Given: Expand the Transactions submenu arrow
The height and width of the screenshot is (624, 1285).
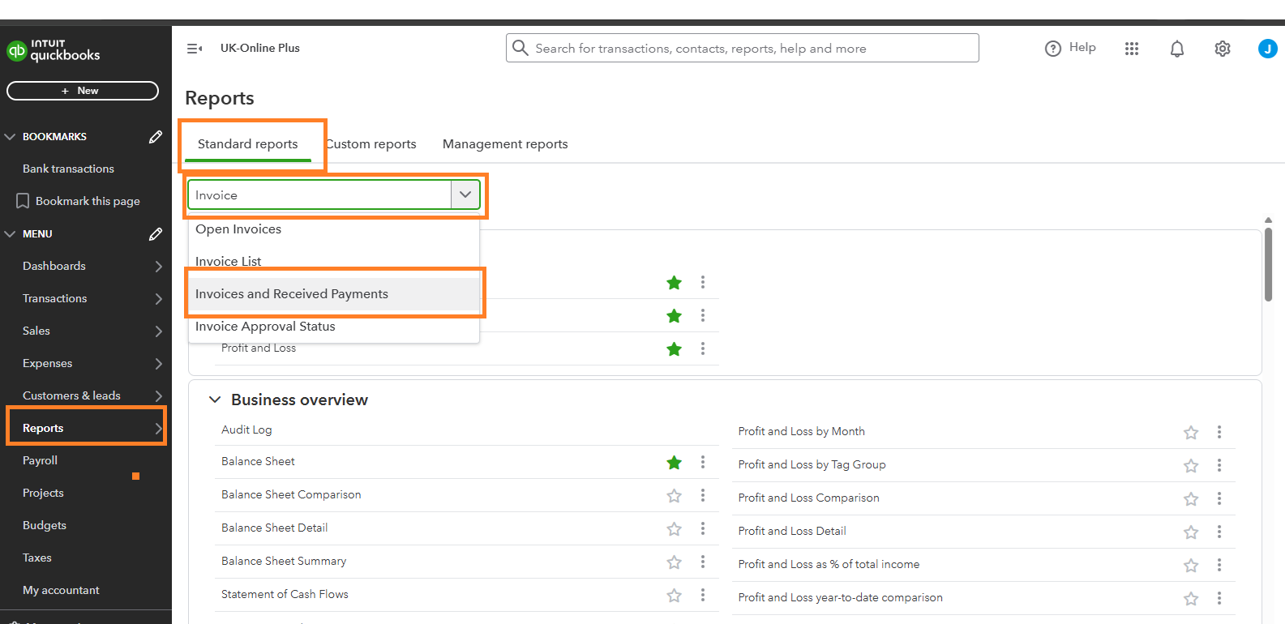Looking at the screenshot, I should pos(158,299).
